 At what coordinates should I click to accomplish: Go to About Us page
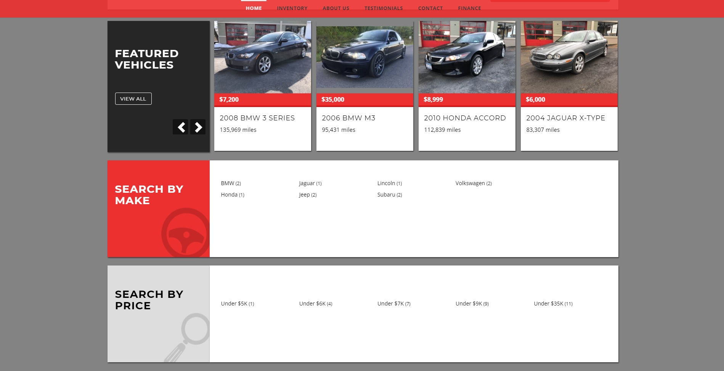coord(336,8)
